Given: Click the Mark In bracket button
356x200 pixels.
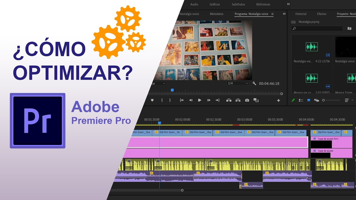Looking at the screenshot, I should 162,100.
